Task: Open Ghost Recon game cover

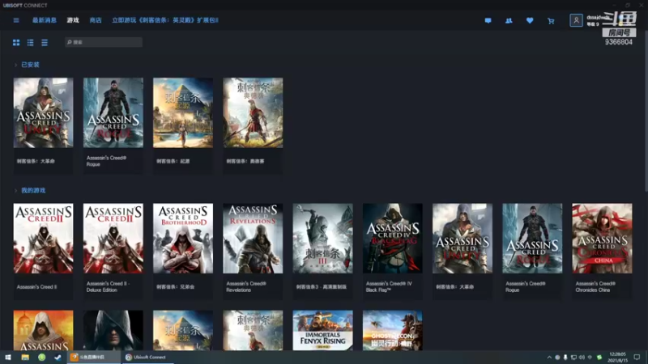Action: 393,330
